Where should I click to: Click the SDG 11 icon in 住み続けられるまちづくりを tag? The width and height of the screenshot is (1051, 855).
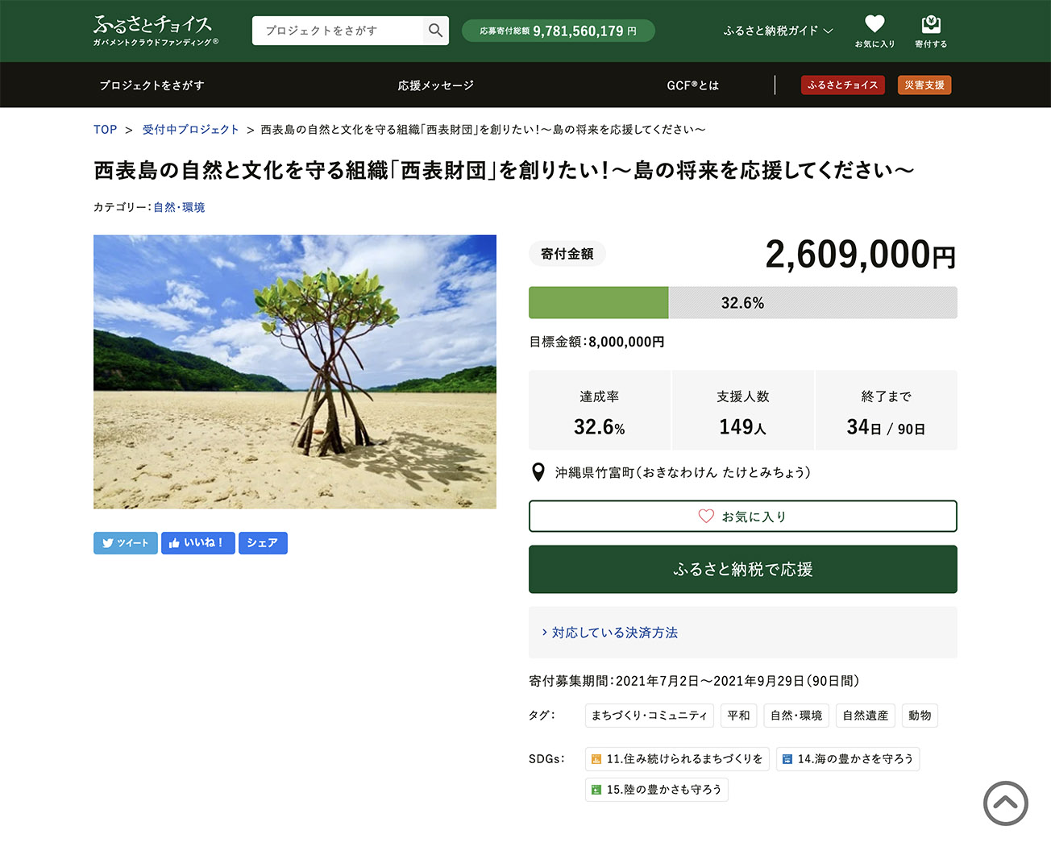pyautogui.click(x=596, y=759)
